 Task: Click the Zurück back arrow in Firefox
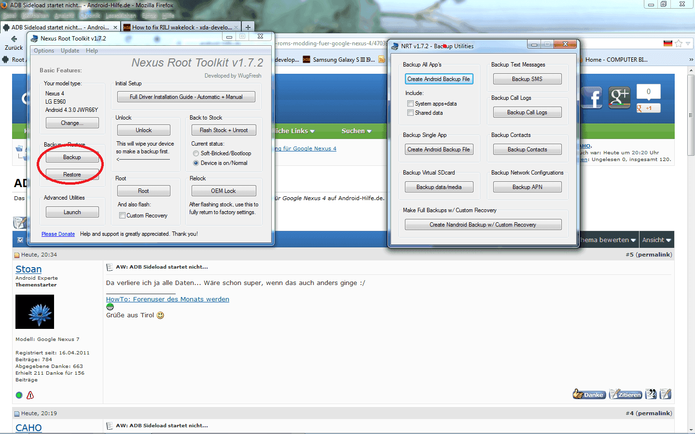(14, 39)
